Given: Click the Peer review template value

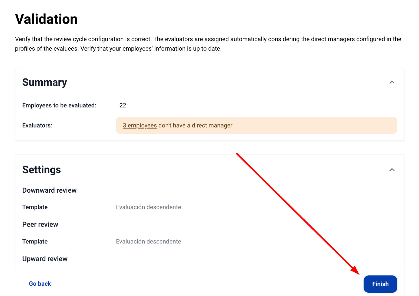Looking at the screenshot, I should [x=148, y=241].
